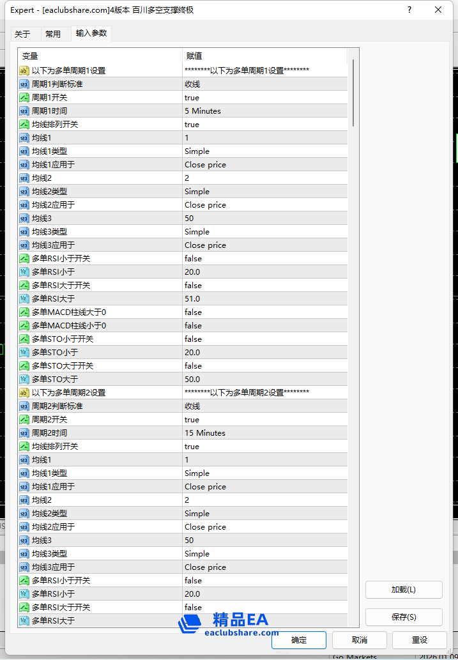
Task: Click the false value of 多单STO小于开关
Action: click(x=265, y=339)
